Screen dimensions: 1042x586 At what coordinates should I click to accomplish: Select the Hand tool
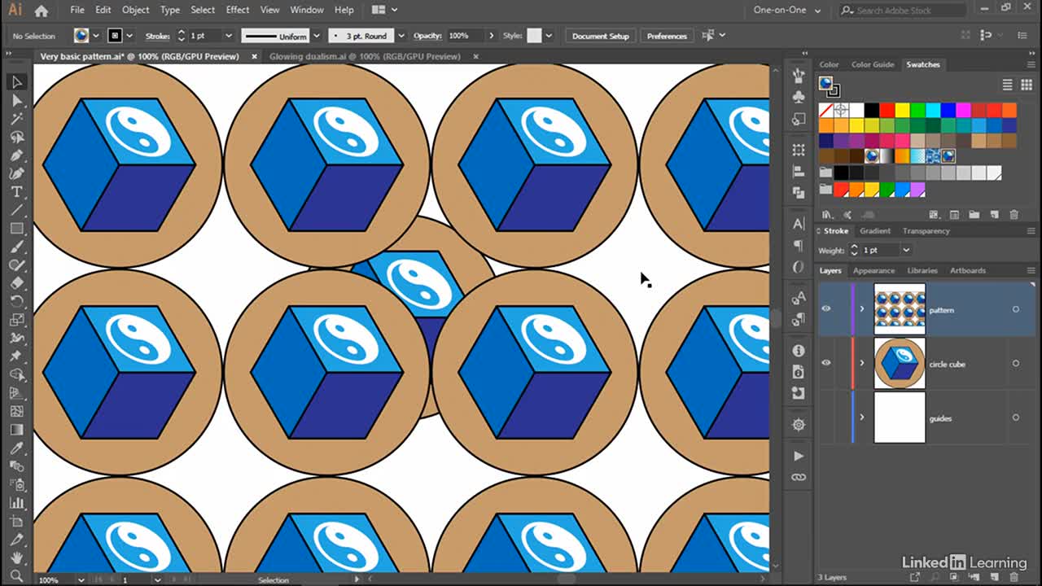tap(16, 558)
